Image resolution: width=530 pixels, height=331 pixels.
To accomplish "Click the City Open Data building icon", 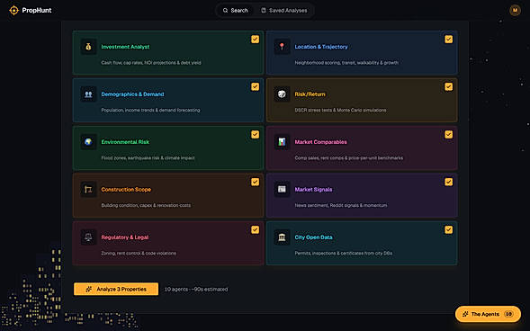I will (x=282, y=237).
